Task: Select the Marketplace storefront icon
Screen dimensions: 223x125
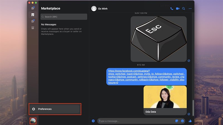Action: pos(33,15)
